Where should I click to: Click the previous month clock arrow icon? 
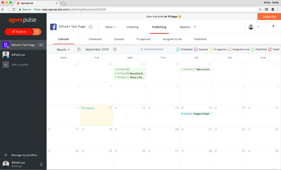pos(79,50)
